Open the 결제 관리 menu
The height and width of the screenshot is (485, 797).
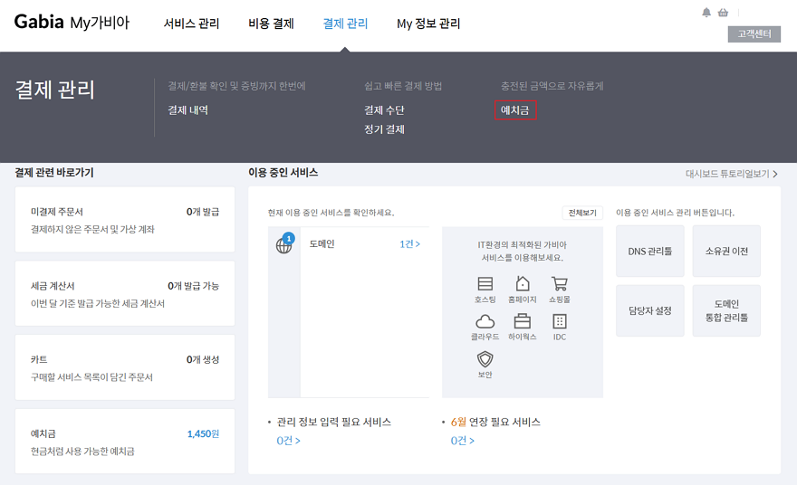point(345,24)
